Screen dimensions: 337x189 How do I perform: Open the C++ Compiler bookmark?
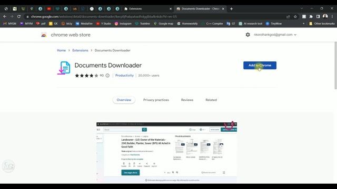[x=212, y=24]
